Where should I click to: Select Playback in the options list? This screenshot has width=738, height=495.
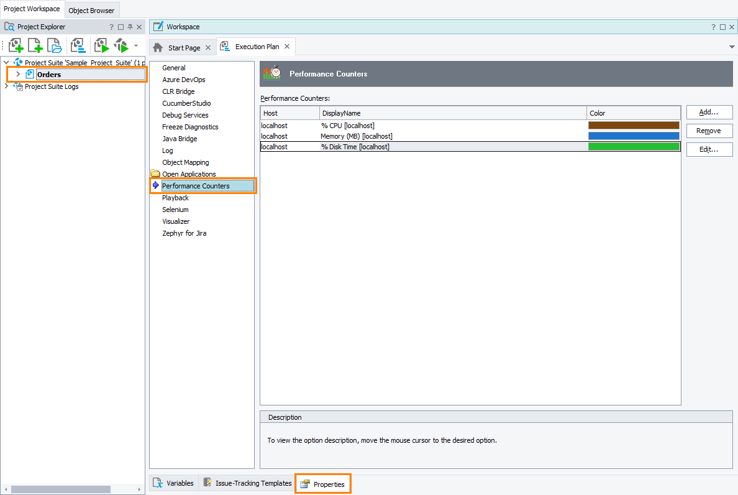pyautogui.click(x=175, y=198)
